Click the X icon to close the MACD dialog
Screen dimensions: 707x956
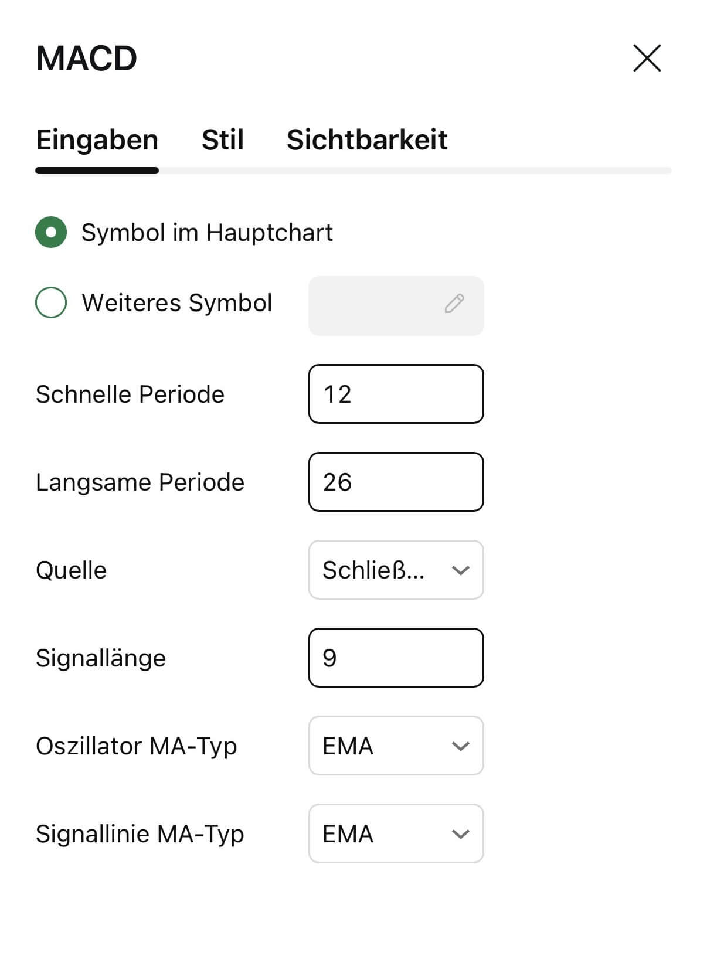point(647,58)
